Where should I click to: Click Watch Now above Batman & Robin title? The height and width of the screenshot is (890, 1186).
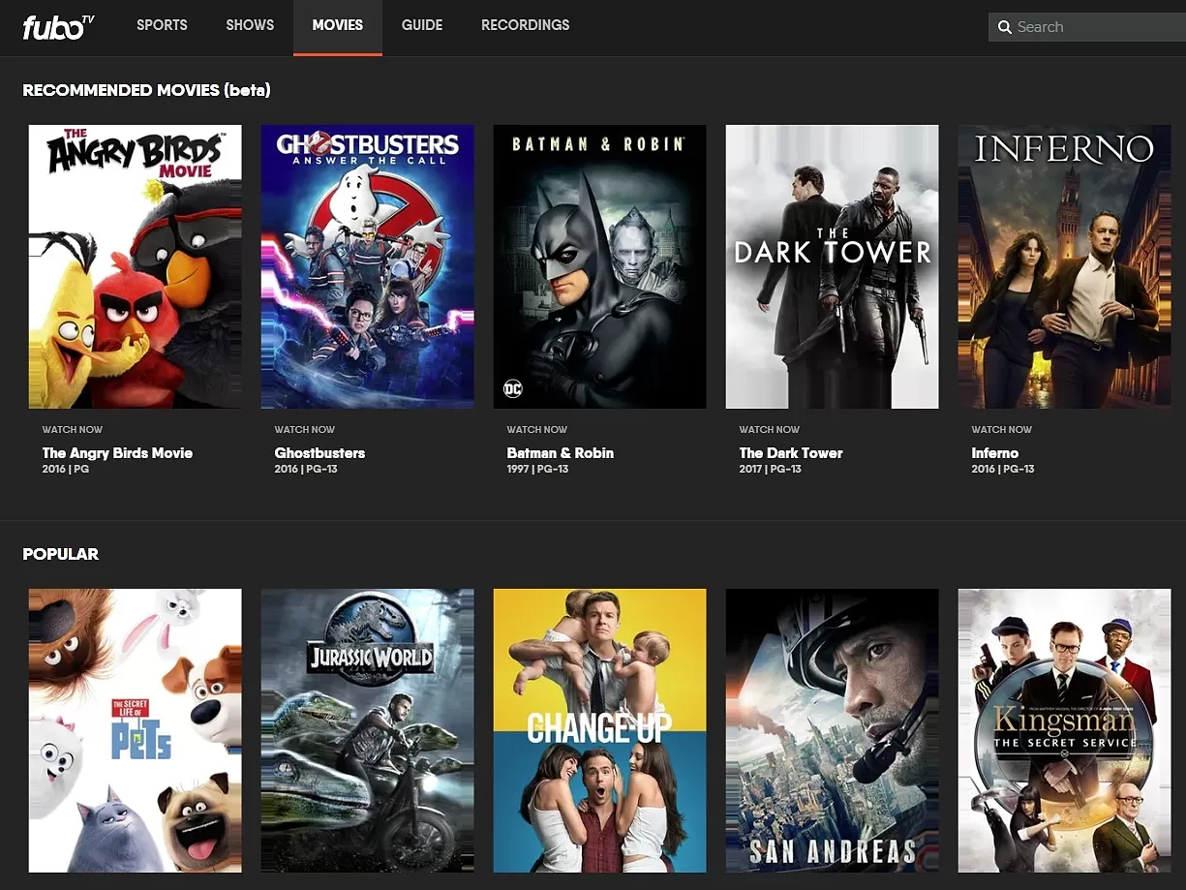537,429
